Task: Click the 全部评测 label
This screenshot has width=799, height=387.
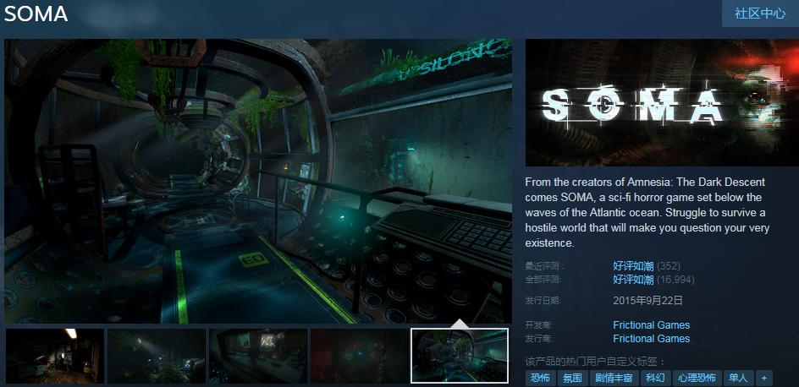Action: pyautogui.click(x=543, y=280)
